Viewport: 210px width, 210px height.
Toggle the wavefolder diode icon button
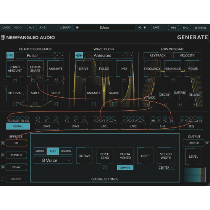click(79, 55)
